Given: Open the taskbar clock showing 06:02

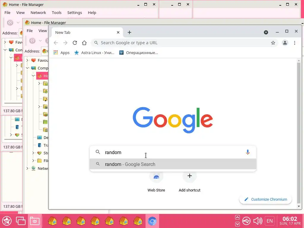Looking at the screenshot, I should 290,221.
